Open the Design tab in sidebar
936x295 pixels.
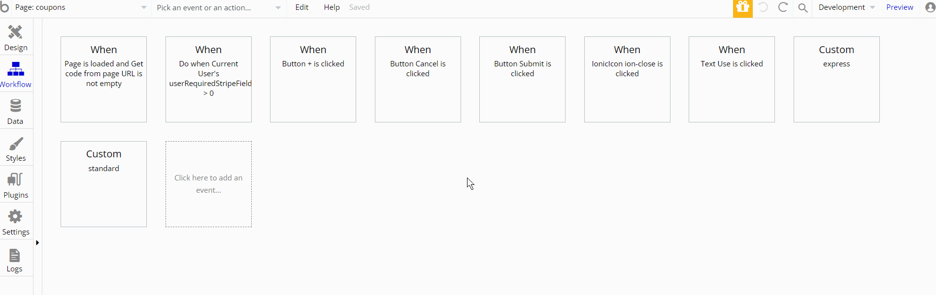[x=16, y=38]
